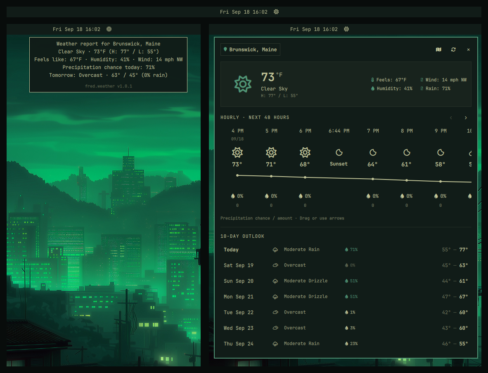Click the 7 PM raindrop icon
This screenshot has height=373, width=488.
pos(369,196)
